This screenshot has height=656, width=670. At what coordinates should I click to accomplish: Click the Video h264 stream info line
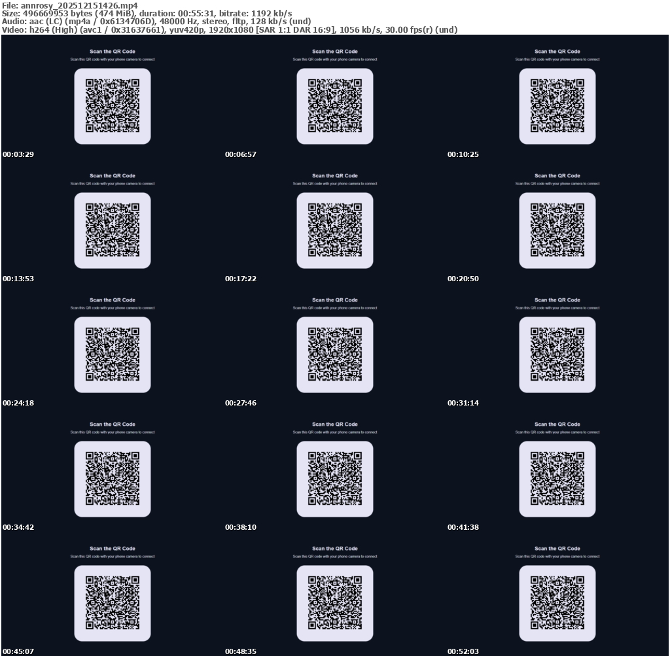(x=230, y=30)
